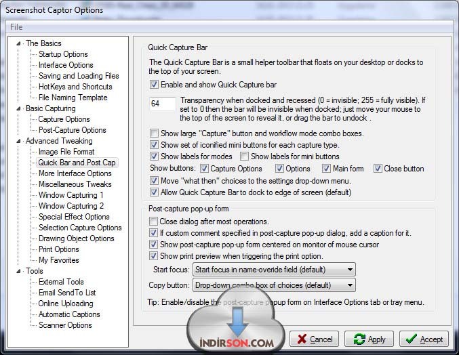Toggle Show labels for modes
459x355 pixels.
coord(154,156)
